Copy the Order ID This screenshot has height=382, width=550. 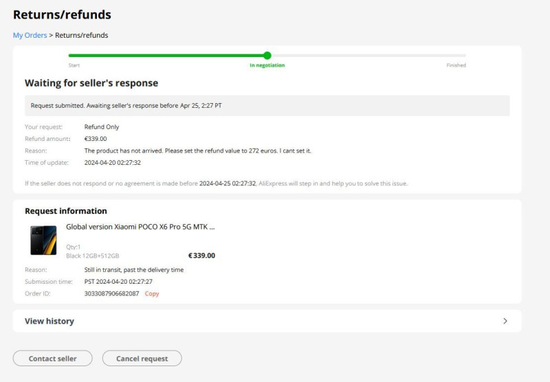tap(152, 293)
